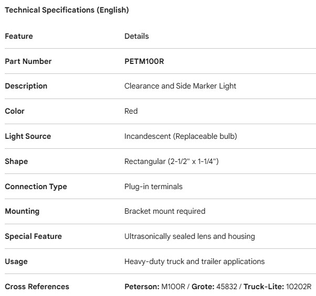Click the Connection Type row label
The height and width of the screenshot is (296, 316).
(x=36, y=187)
